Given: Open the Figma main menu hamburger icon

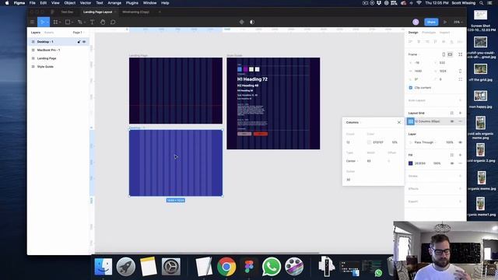Looking at the screenshot, I should coord(32,23).
